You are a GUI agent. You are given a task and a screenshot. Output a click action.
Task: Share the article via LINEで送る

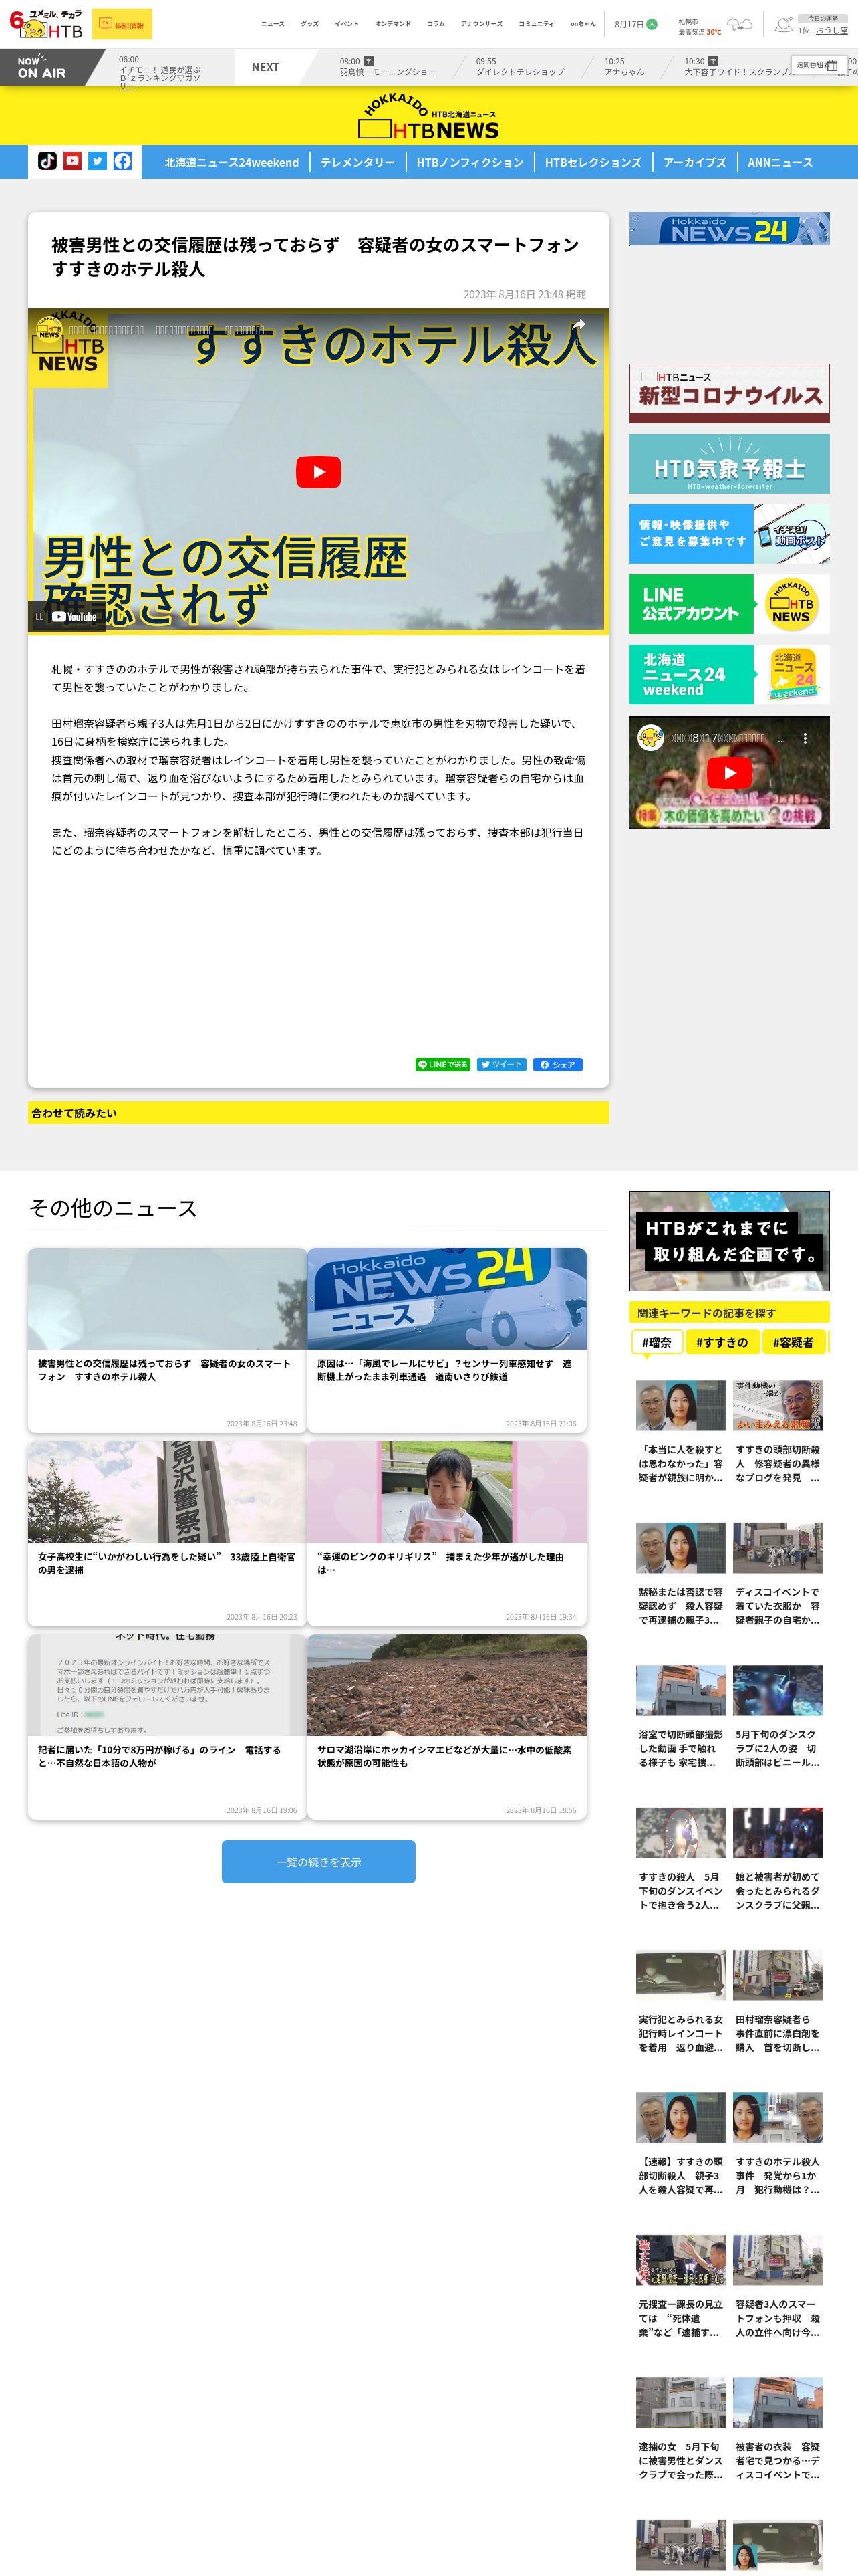click(x=442, y=1064)
